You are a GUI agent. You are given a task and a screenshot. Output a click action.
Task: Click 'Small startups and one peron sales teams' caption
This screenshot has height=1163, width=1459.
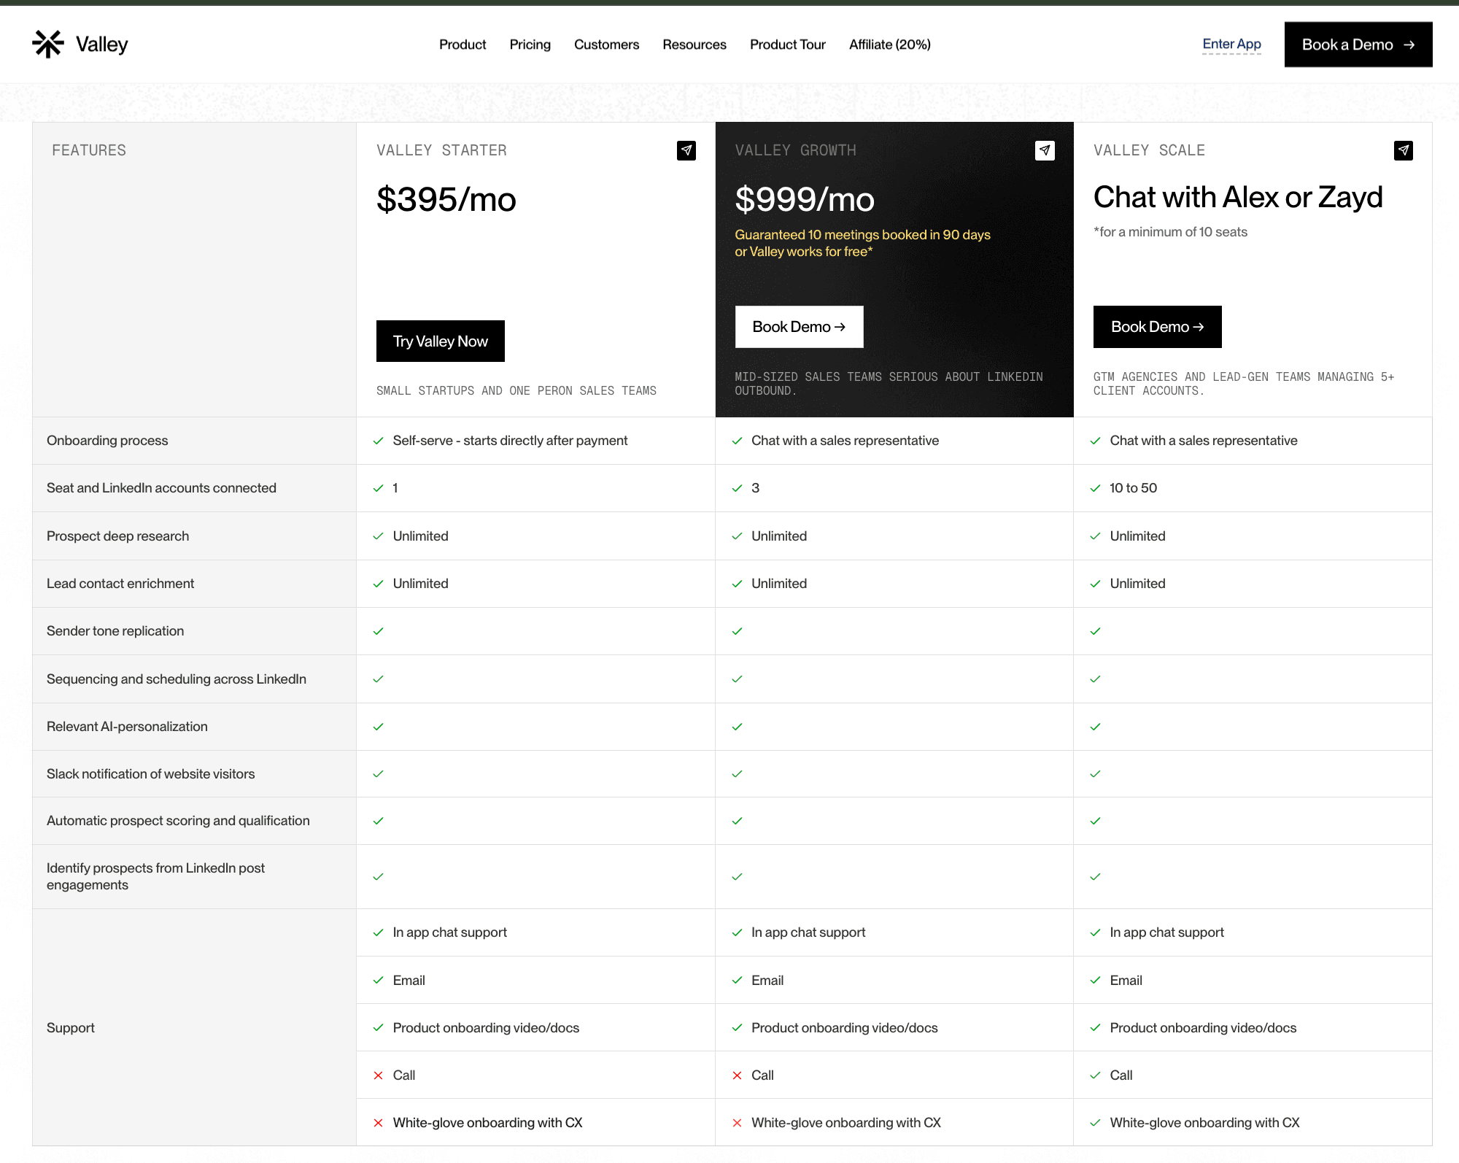pyautogui.click(x=516, y=391)
